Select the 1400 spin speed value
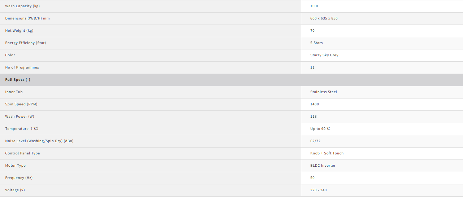 pyautogui.click(x=315, y=104)
